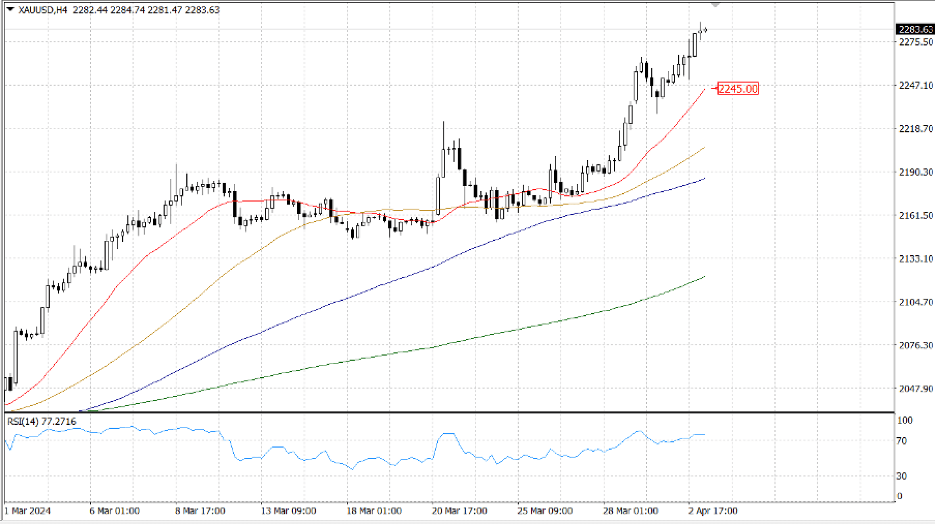Viewport: 936px width, 525px height.
Task: Click the 25 Mar 09:00 time label
Action: [545, 511]
